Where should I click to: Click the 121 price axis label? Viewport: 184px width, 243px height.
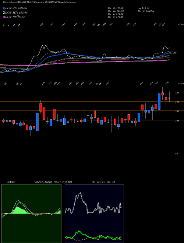click(177, 93)
